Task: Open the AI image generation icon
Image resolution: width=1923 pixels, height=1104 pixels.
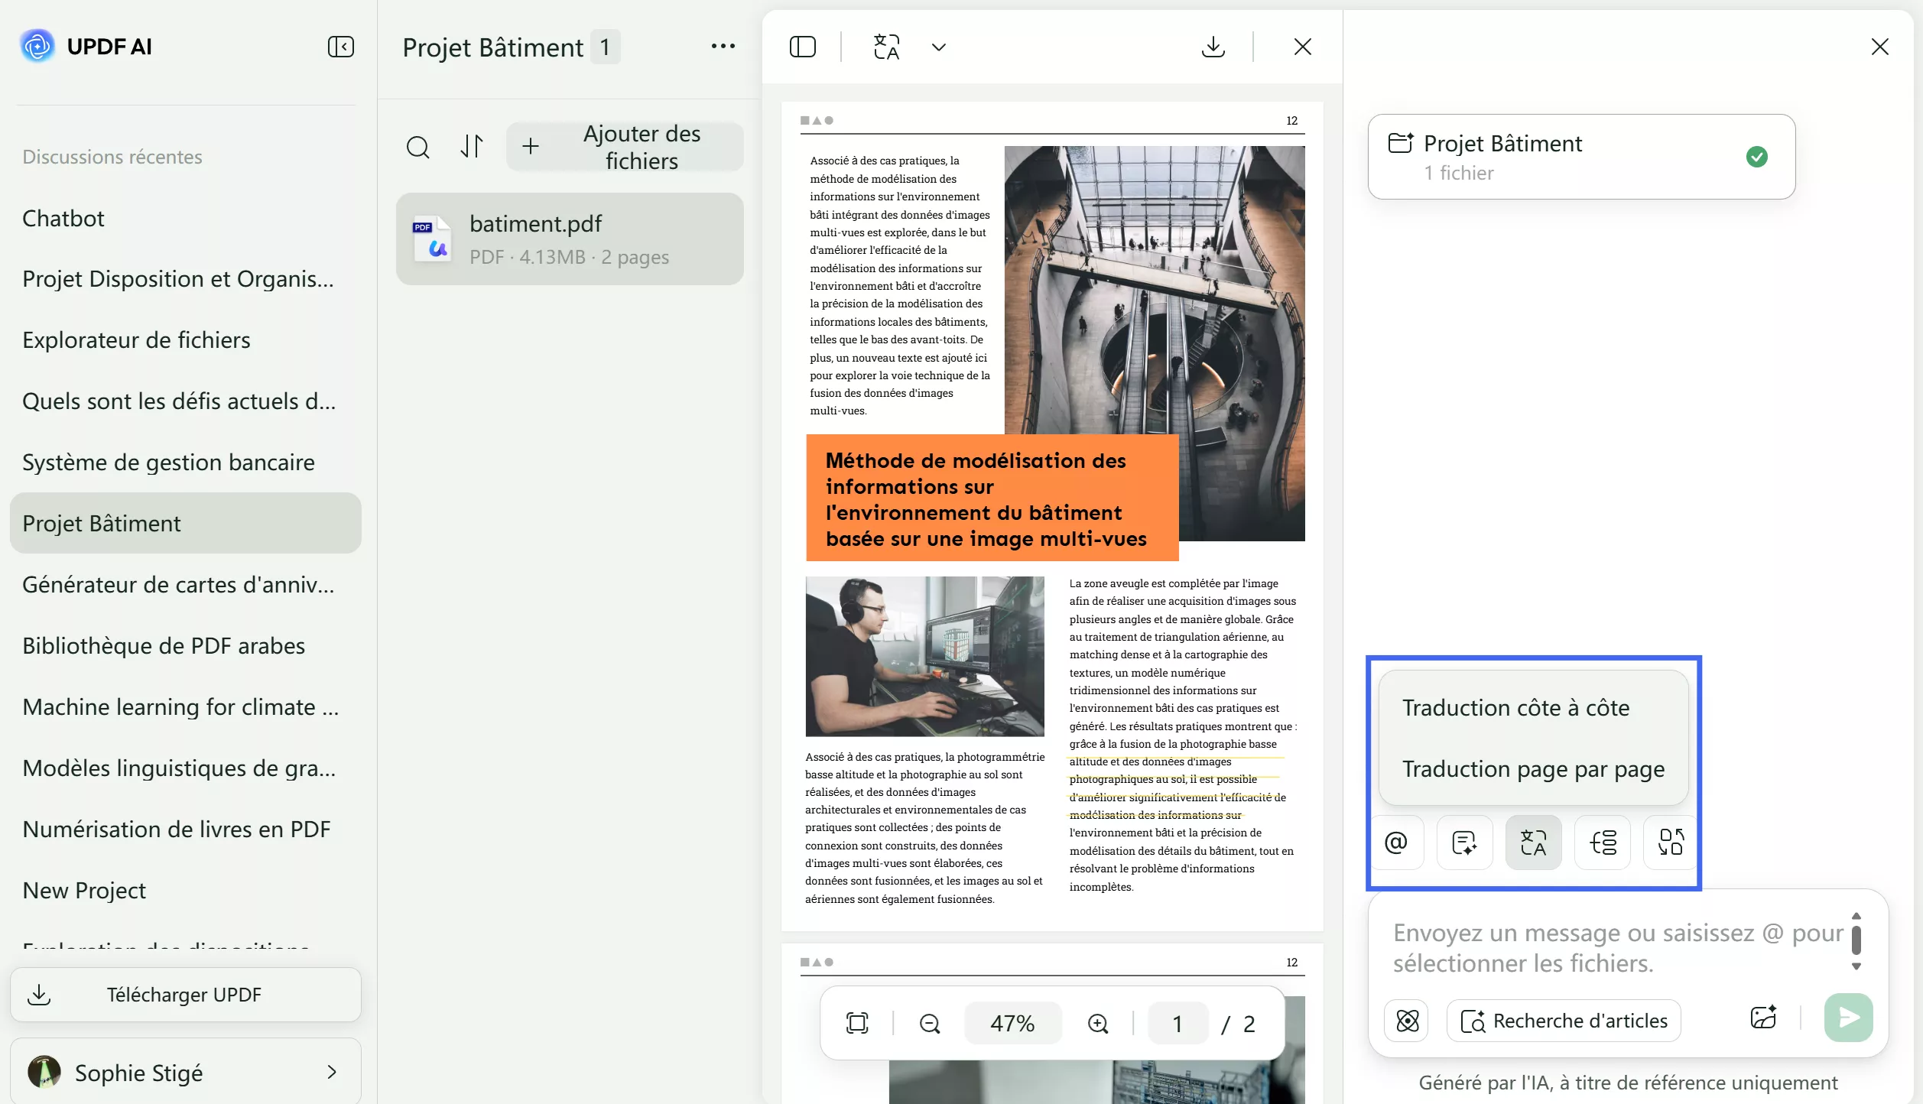Action: point(1763,1018)
